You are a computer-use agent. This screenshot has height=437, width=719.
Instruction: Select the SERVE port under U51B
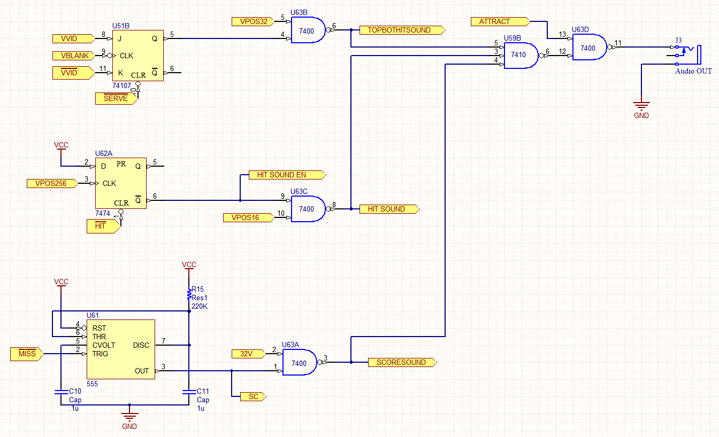[116, 98]
